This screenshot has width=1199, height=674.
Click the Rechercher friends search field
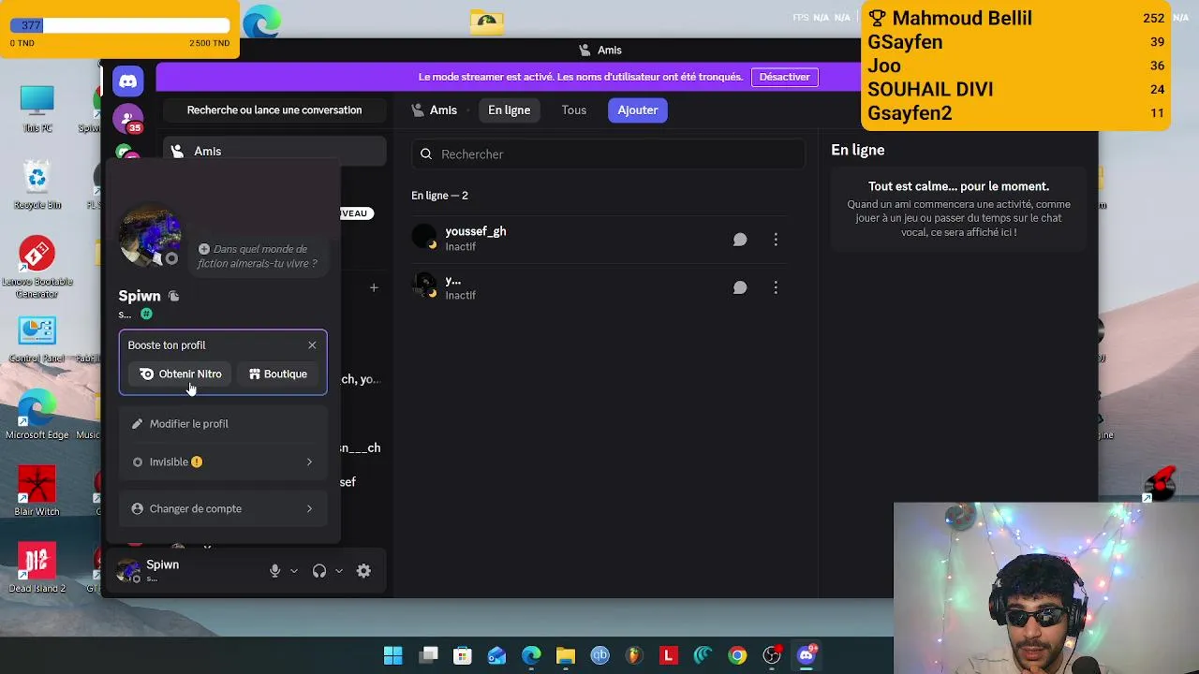tap(609, 154)
